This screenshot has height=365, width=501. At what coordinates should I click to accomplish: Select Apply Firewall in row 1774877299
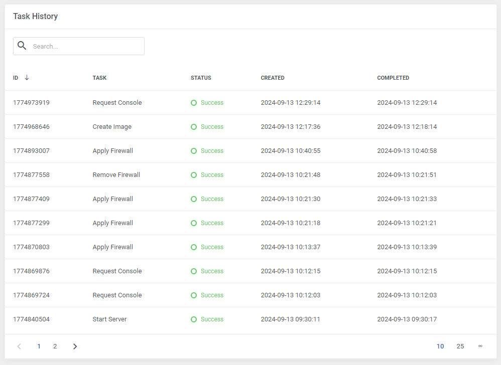point(113,223)
